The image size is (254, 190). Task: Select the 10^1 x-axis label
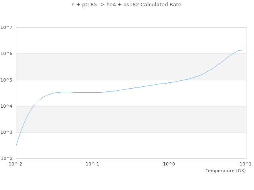pyautogui.click(x=246, y=164)
